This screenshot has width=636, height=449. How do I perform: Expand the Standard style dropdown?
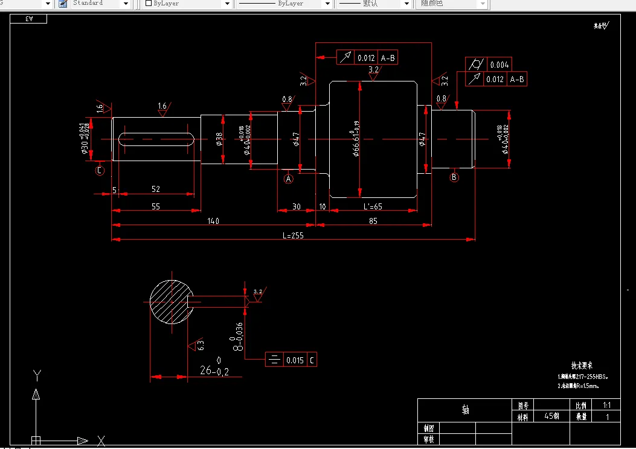coord(126,4)
